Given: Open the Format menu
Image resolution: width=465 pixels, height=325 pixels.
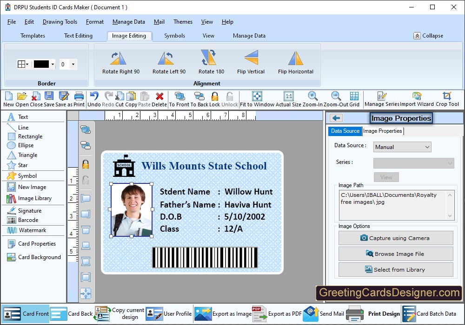Looking at the screenshot, I should [x=95, y=22].
